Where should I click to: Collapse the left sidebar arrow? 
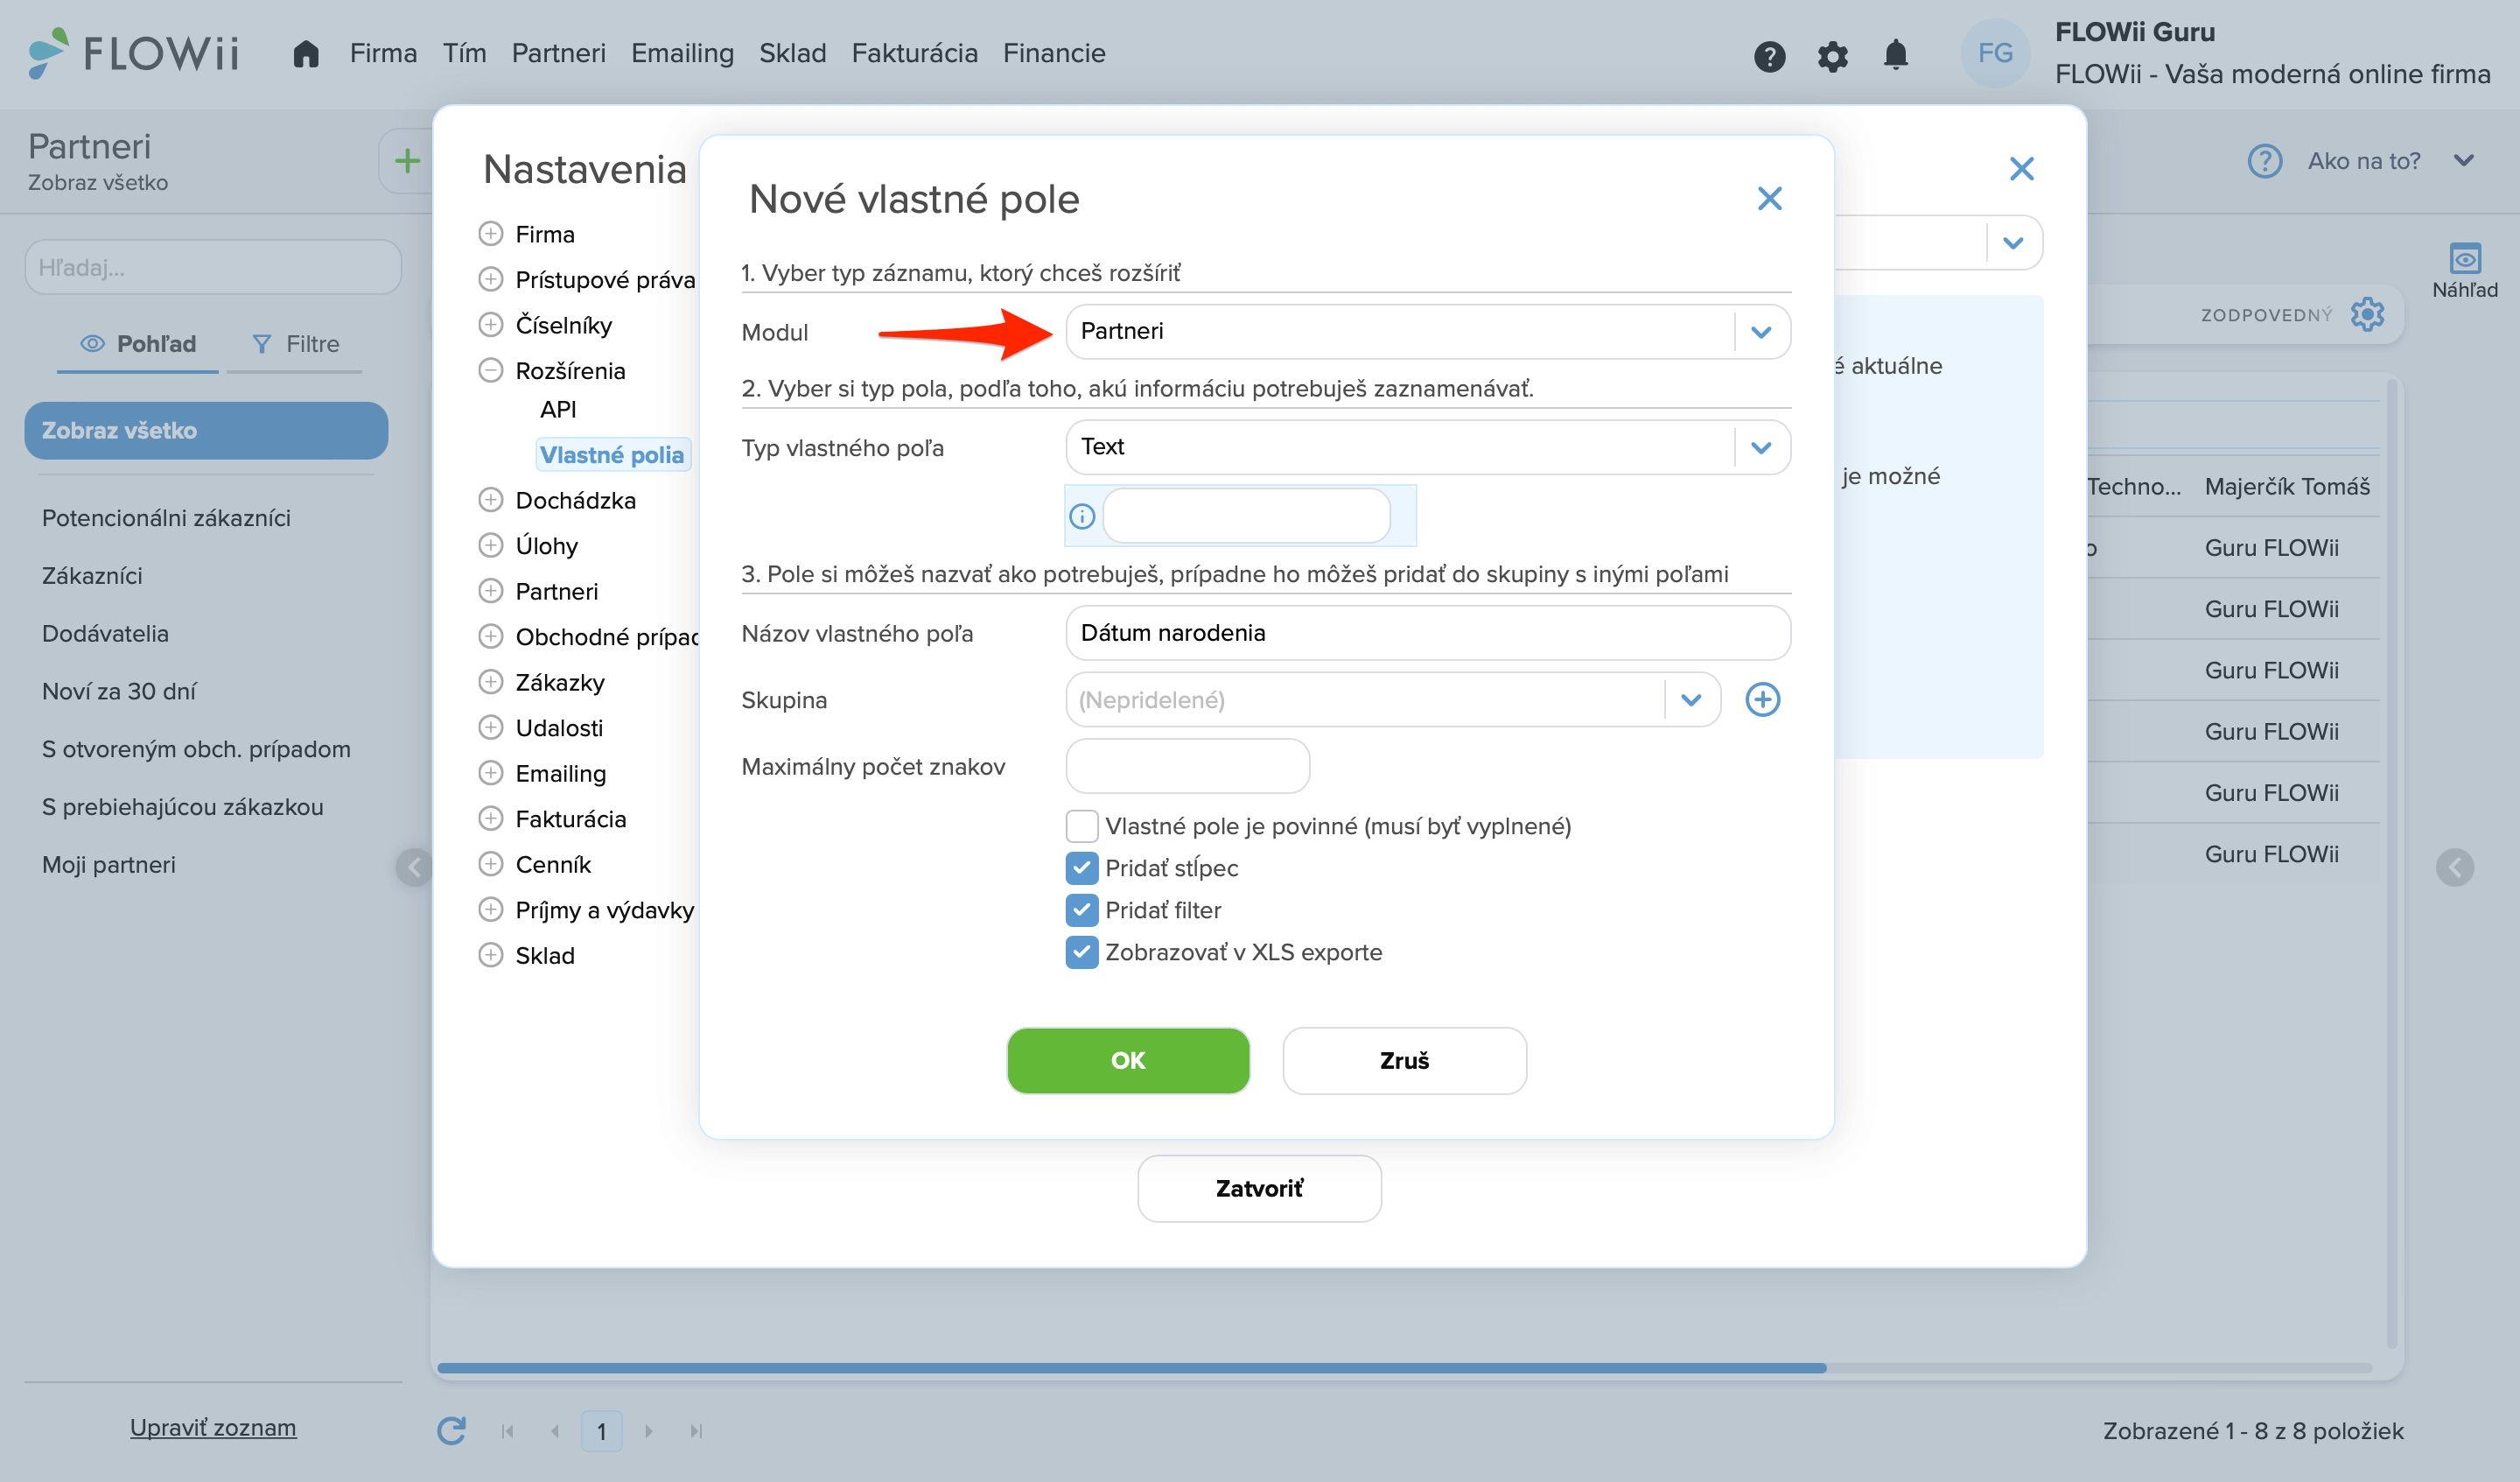tap(414, 867)
